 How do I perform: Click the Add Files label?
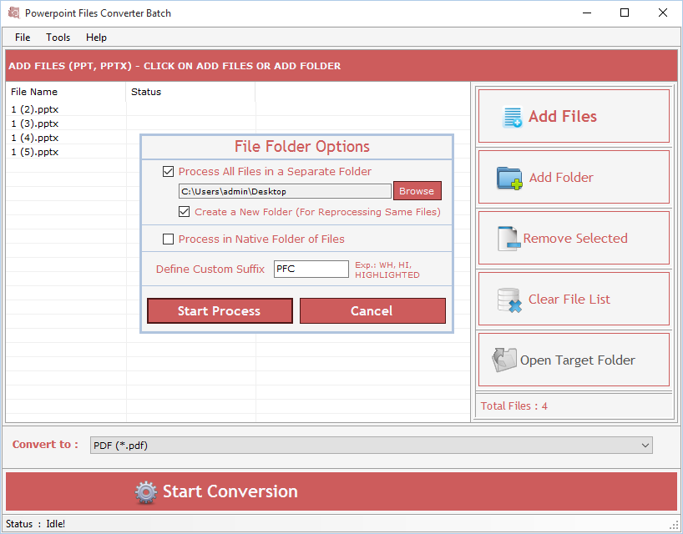click(562, 116)
